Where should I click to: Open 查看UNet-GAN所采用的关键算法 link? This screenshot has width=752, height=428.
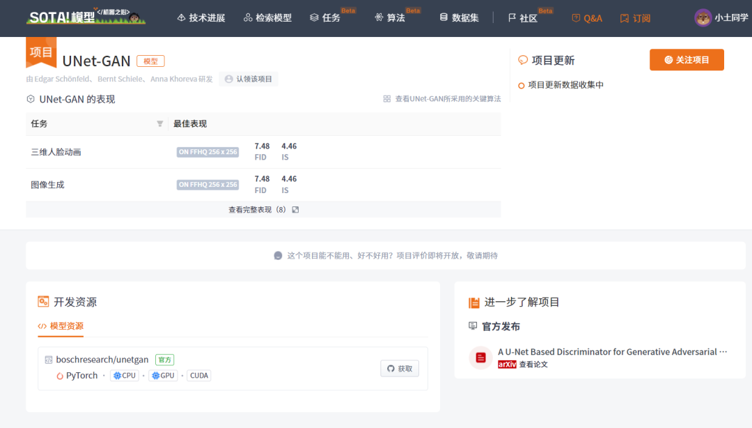click(x=448, y=98)
